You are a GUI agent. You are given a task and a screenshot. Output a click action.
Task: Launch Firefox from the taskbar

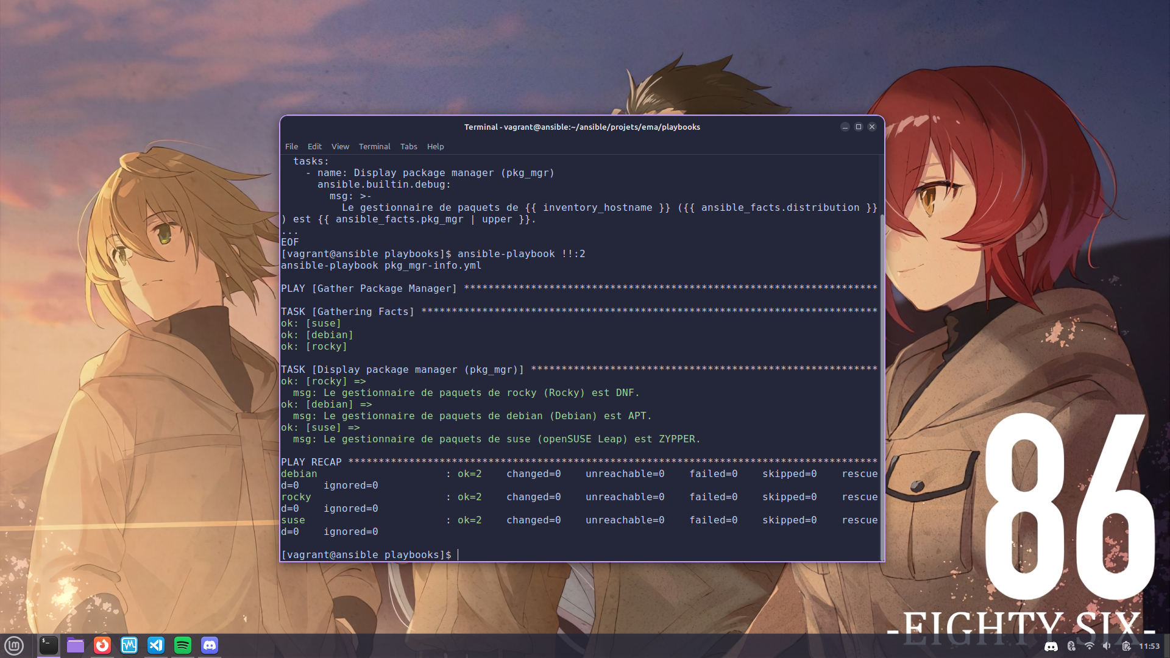pos(102,645)
